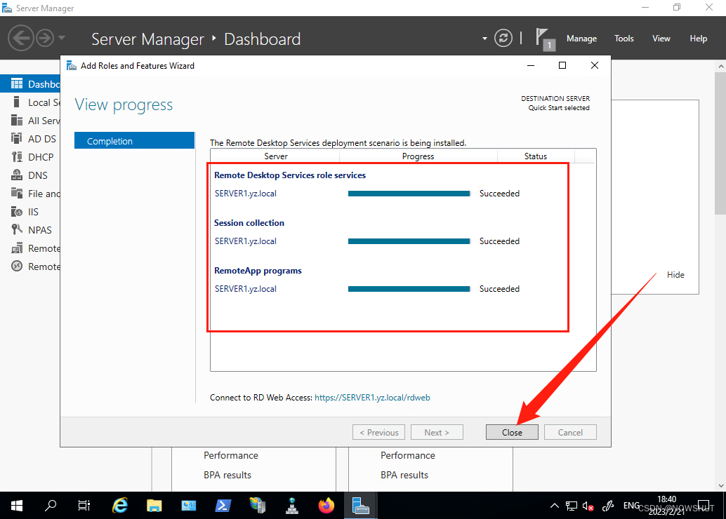Click the Progress column header
The image size is (726, 519).
pos(418,156)
